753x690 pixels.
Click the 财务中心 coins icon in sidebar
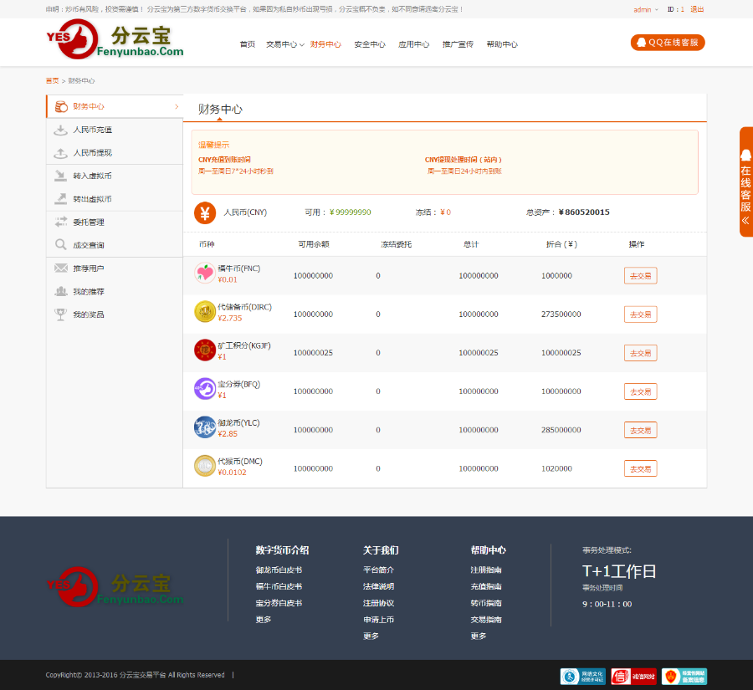tap(61, 106)
